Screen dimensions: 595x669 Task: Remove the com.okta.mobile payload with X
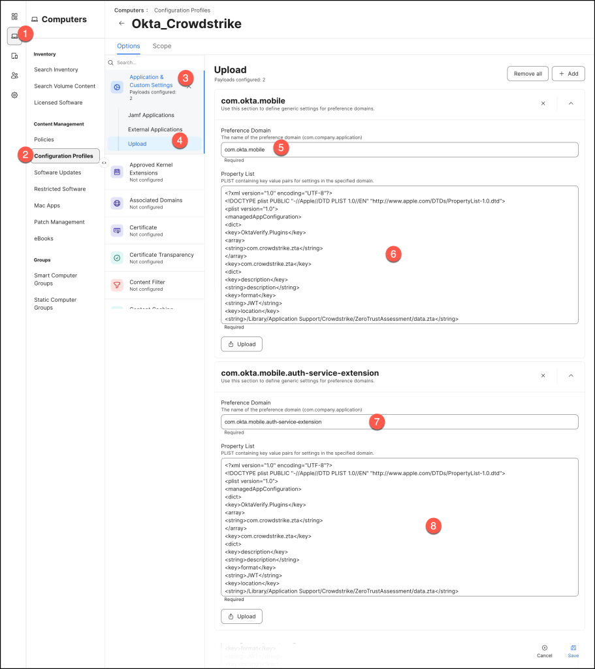tap(543, 103)
